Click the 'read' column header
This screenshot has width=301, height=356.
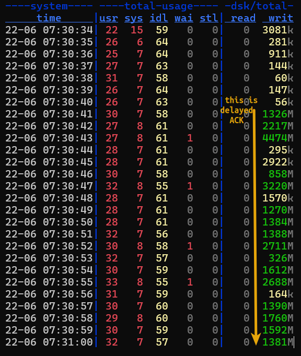click(x=243, y=18)
